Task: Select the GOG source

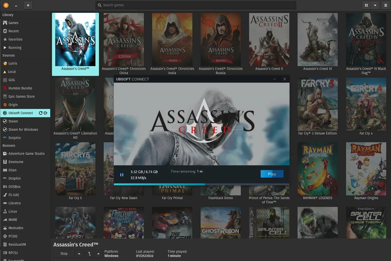Action: click(x=25, y=80)
